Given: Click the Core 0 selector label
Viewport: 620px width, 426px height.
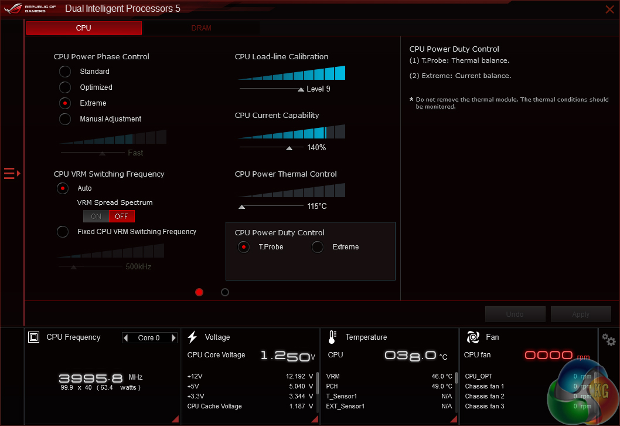Looking at the screenshot, I should pyautogui.click(x=149, y=338).
